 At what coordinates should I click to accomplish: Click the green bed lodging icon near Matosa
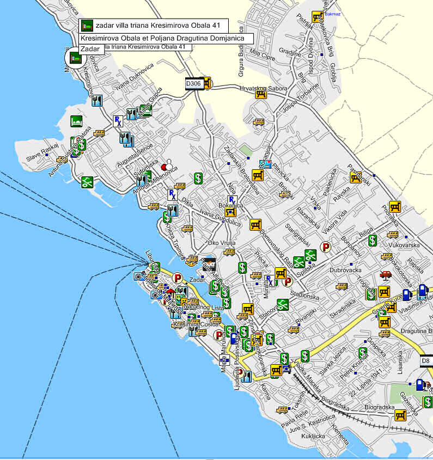pyautogui.click(x=76, y=120)
